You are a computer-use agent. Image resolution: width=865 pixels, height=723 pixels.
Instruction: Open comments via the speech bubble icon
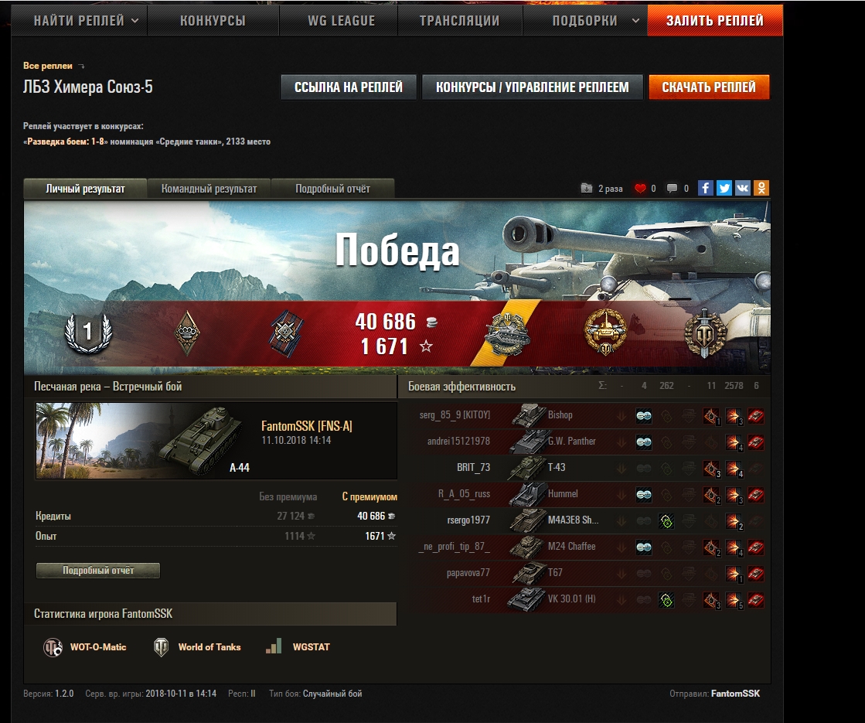[672, 188]
